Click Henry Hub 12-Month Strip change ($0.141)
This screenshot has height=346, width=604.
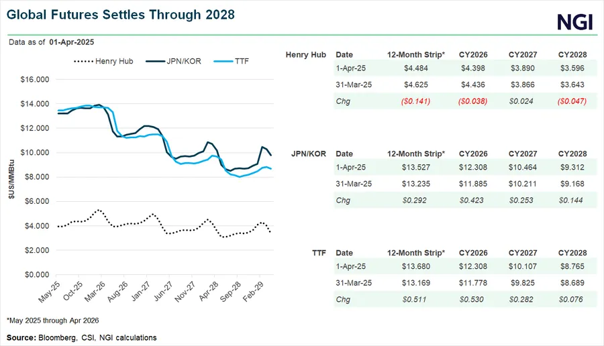pyautogui.click(x=416, y=101)
